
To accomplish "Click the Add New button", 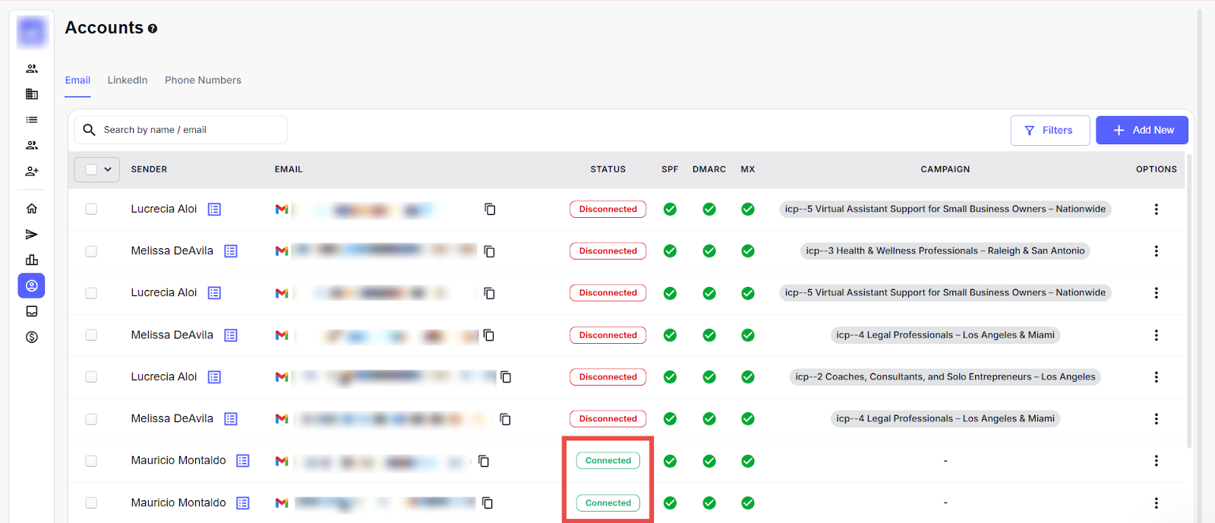I will point(1141,131).
